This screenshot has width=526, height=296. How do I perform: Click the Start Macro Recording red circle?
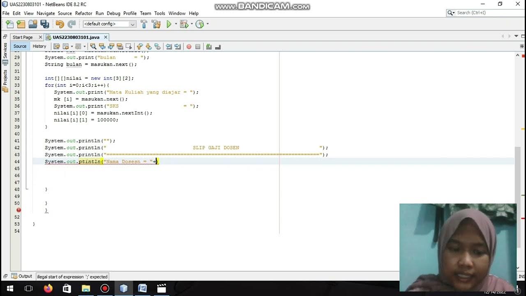(x=189, y=46)
